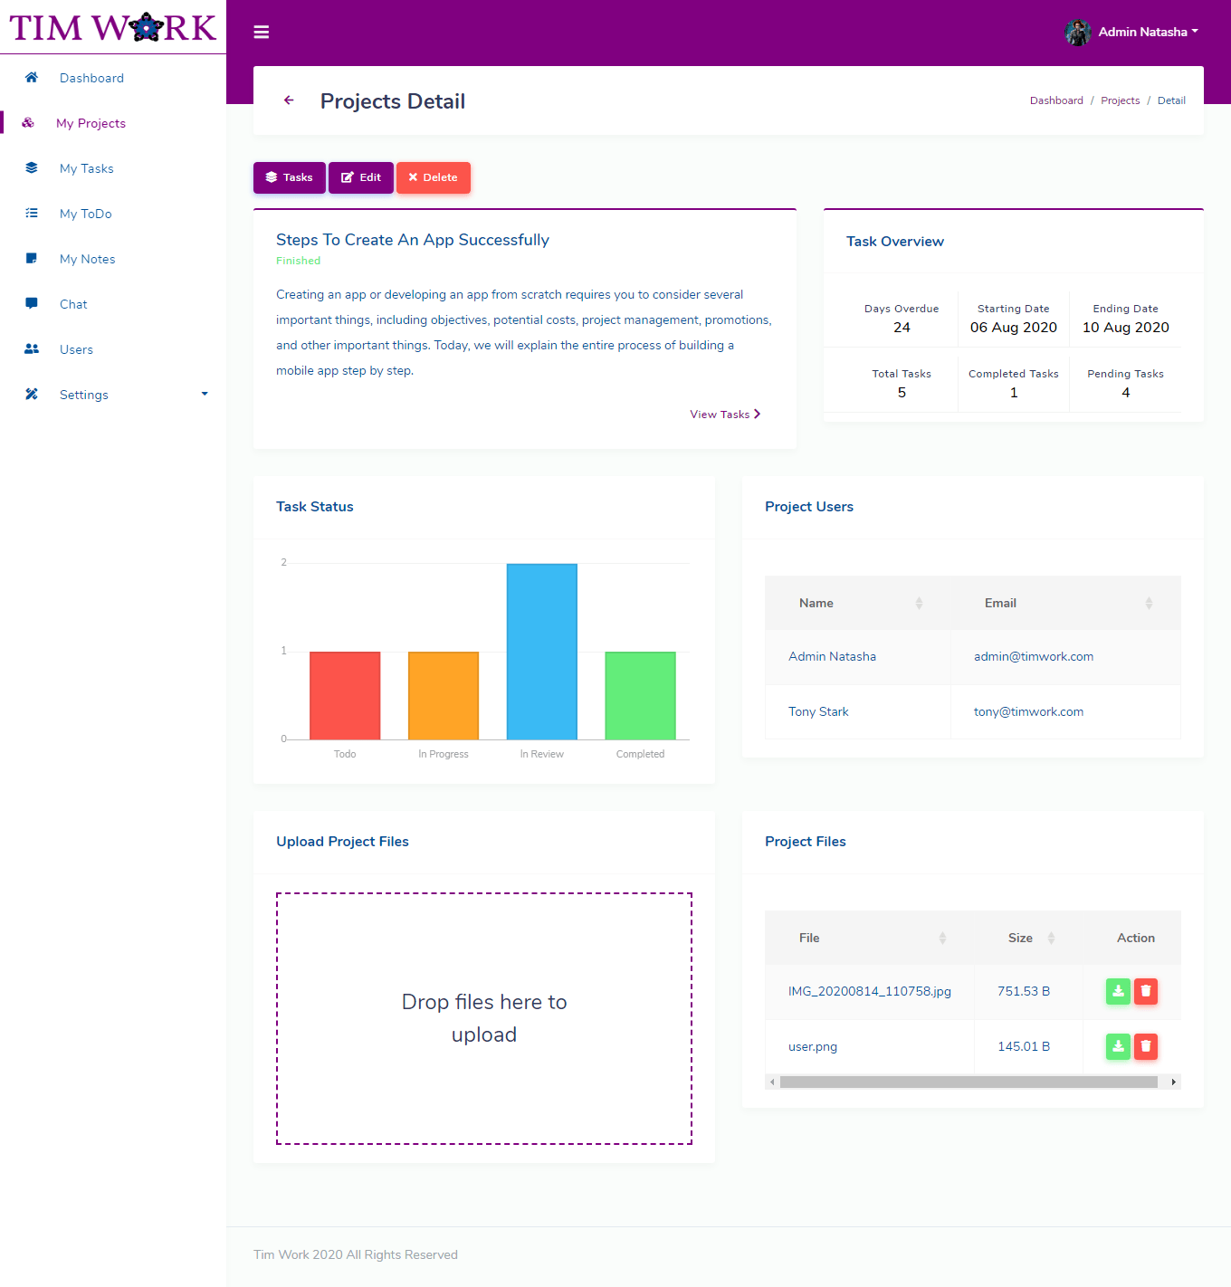Click the Edit project button
The height and width of the screenshot is (1287, 1231).
[x=361, y=177]
